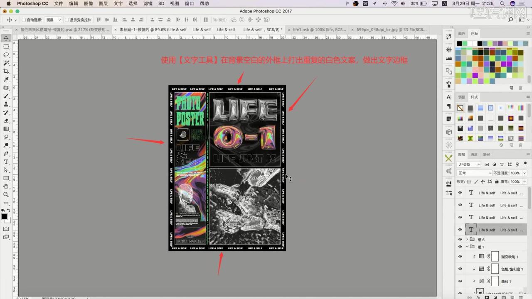The width and height of the screenshot is (532, 299).
Task: Switch to the 酸性未来风格海报 document tab
Action: 65,29
